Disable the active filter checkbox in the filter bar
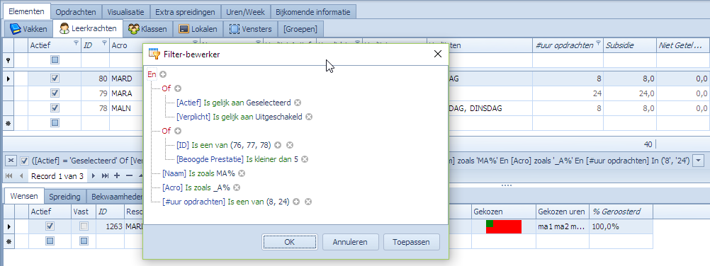710x266 pixels. coord(25,160)
